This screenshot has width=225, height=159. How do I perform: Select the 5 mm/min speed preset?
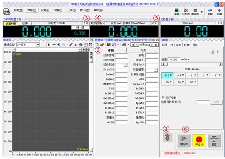pos(216,76)
